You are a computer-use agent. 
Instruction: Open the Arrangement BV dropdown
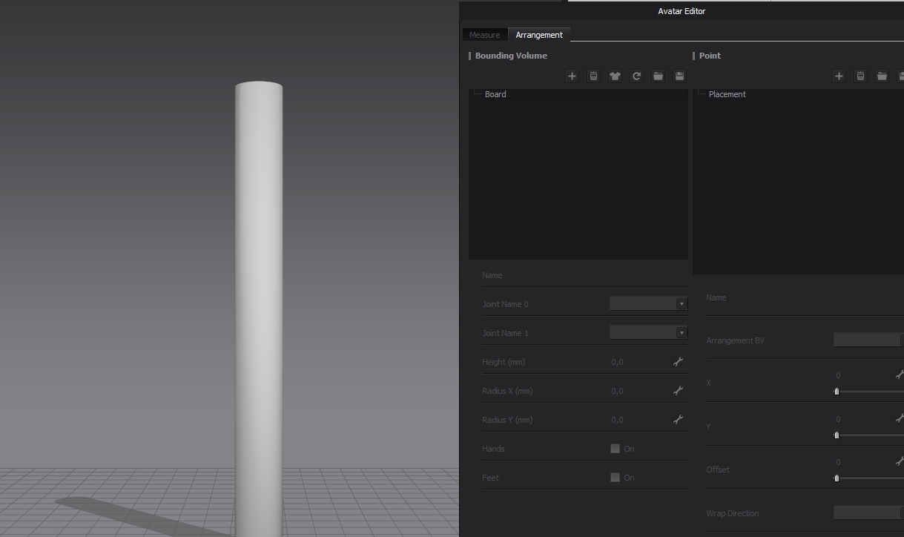click(x=868, y=340)
